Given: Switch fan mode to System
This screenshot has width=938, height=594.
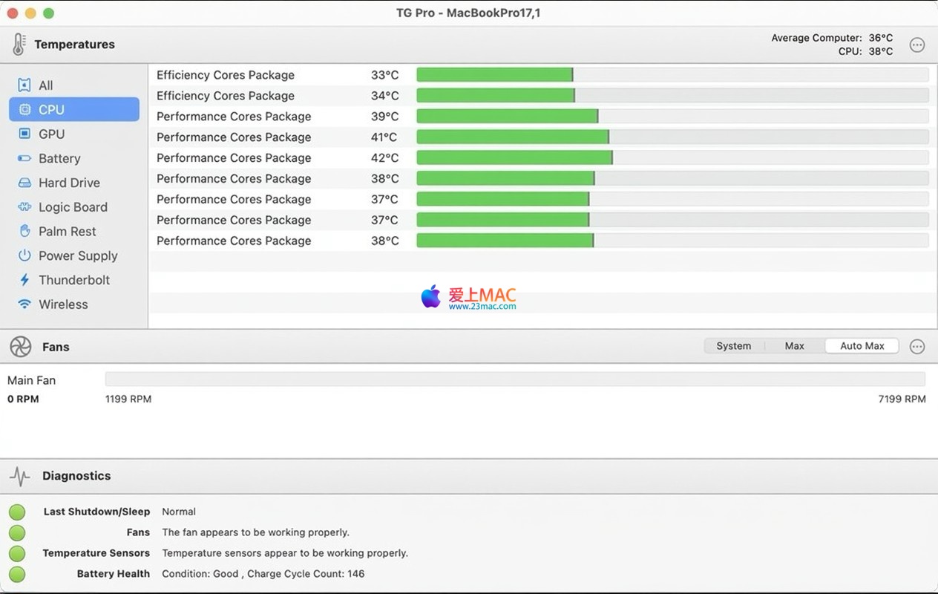Looking at the screenshot, I should pyautogui.click(x=733, y=346).
